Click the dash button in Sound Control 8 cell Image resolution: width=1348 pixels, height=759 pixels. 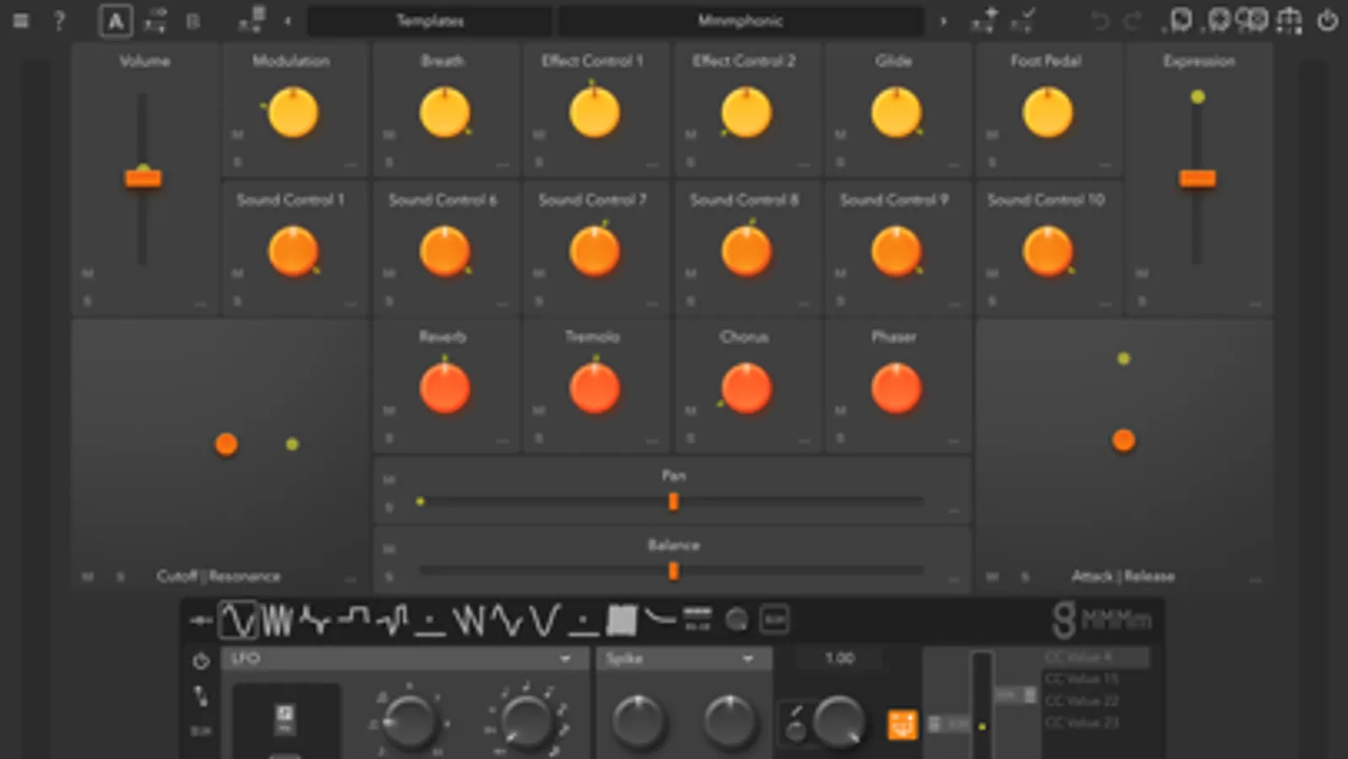[803, 304]
